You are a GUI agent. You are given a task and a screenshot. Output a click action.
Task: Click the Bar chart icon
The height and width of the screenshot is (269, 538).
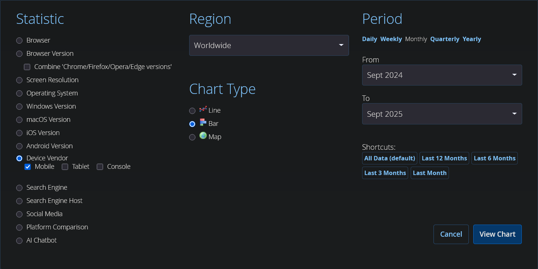coord(203,122)
